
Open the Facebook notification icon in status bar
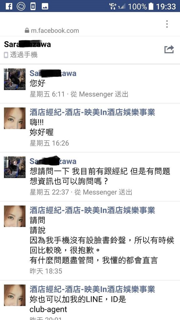9,6
